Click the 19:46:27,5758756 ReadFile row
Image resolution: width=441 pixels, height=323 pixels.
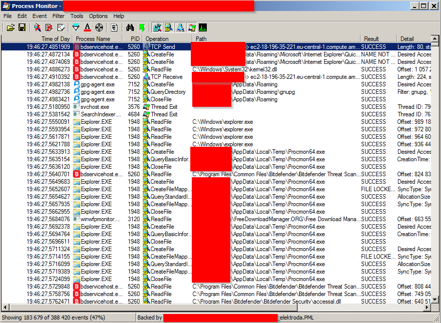point(216,294)
